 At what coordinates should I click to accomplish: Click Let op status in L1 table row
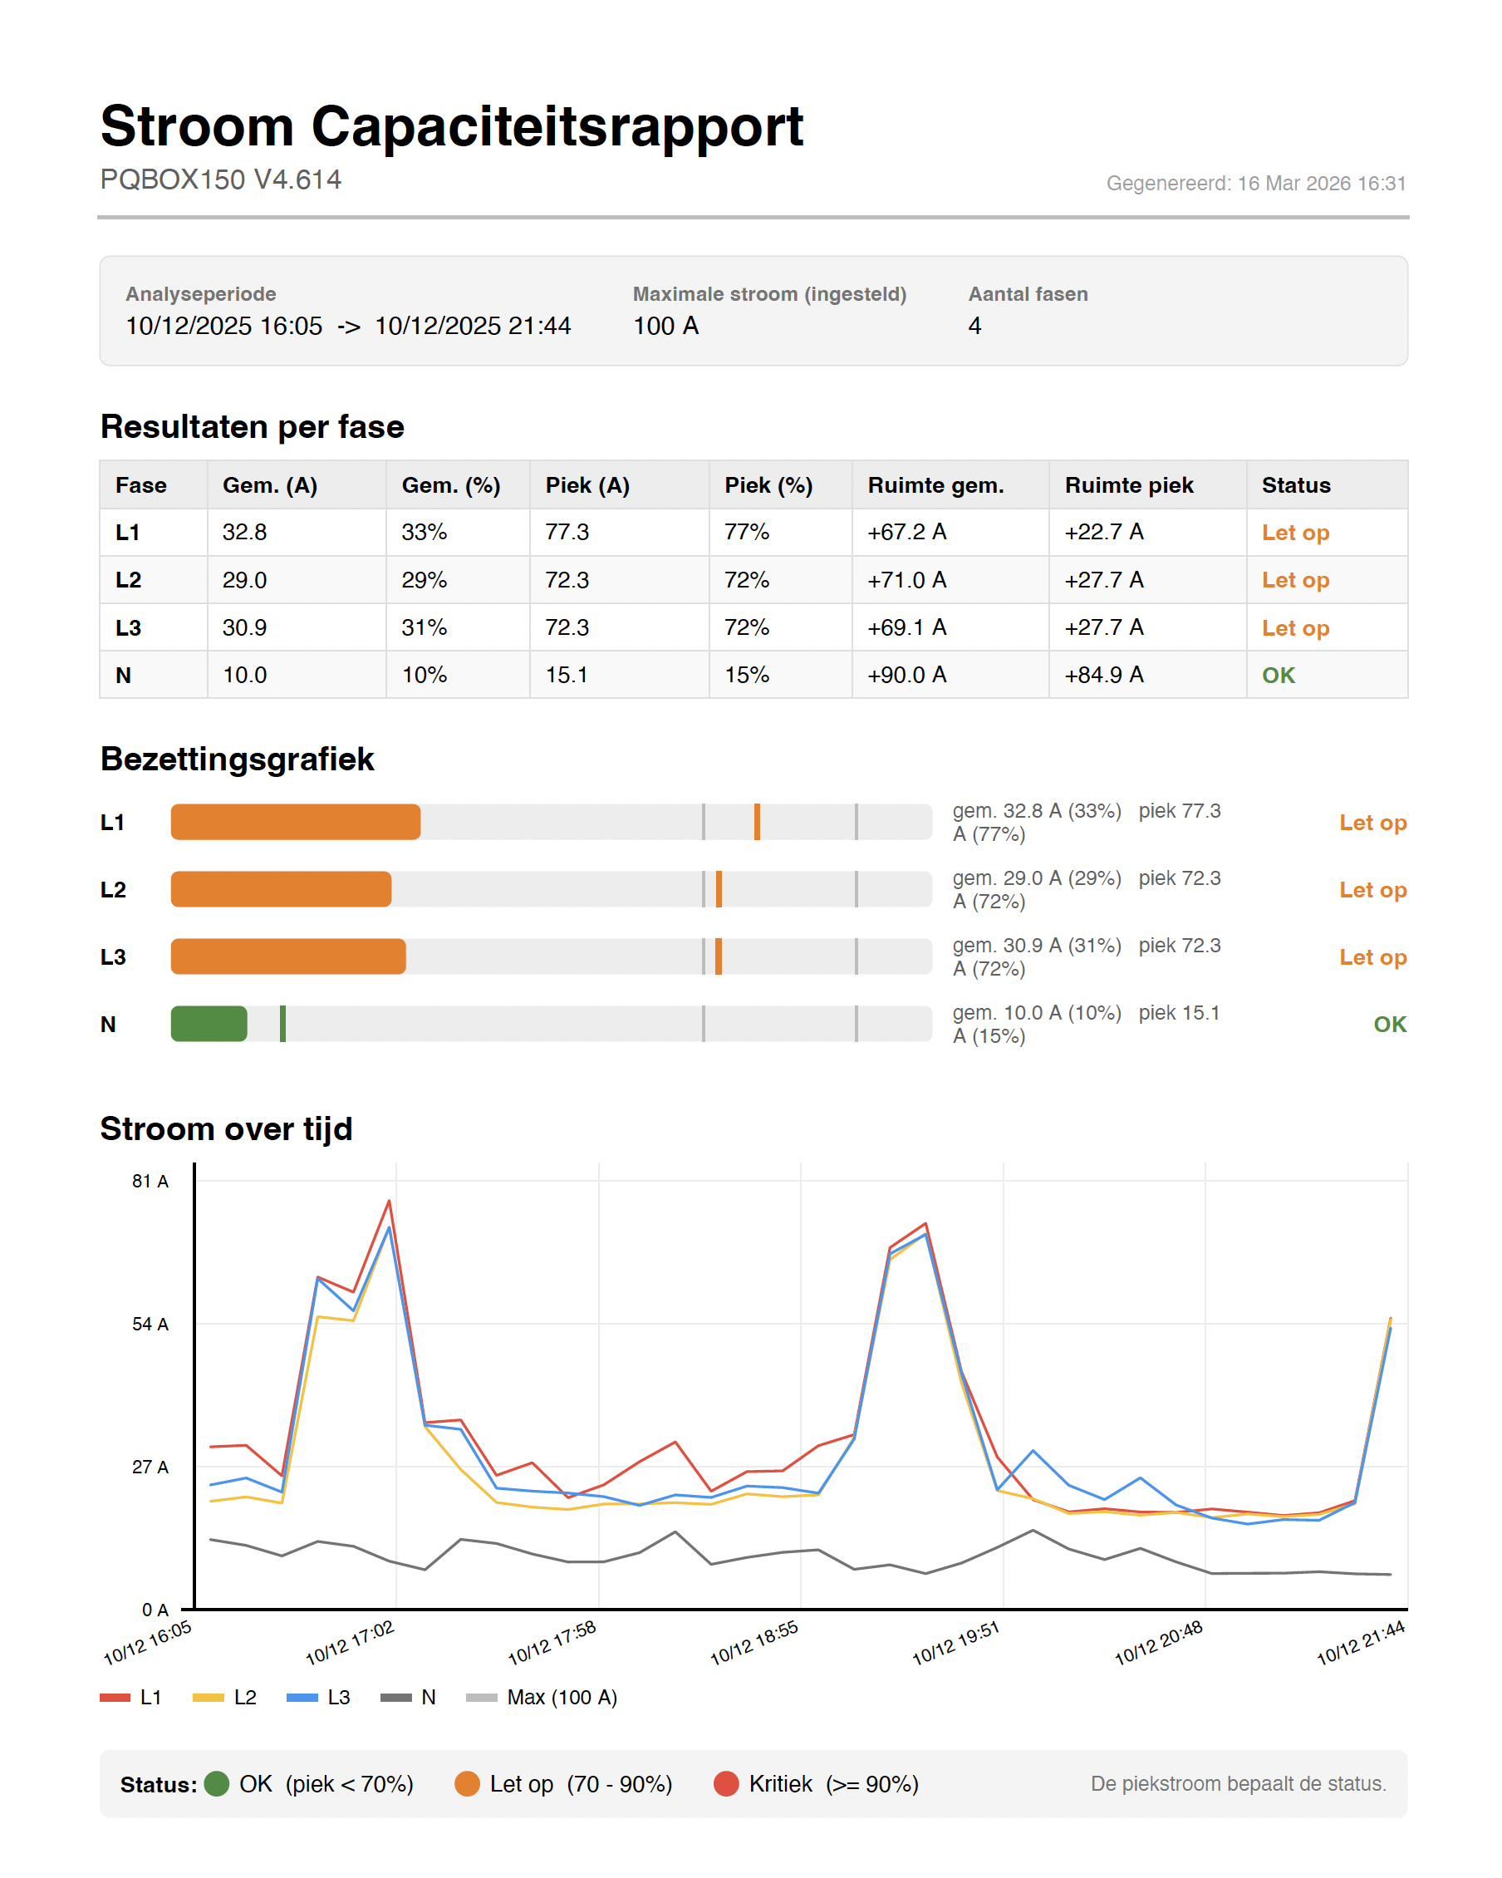tap(1295, 532)
